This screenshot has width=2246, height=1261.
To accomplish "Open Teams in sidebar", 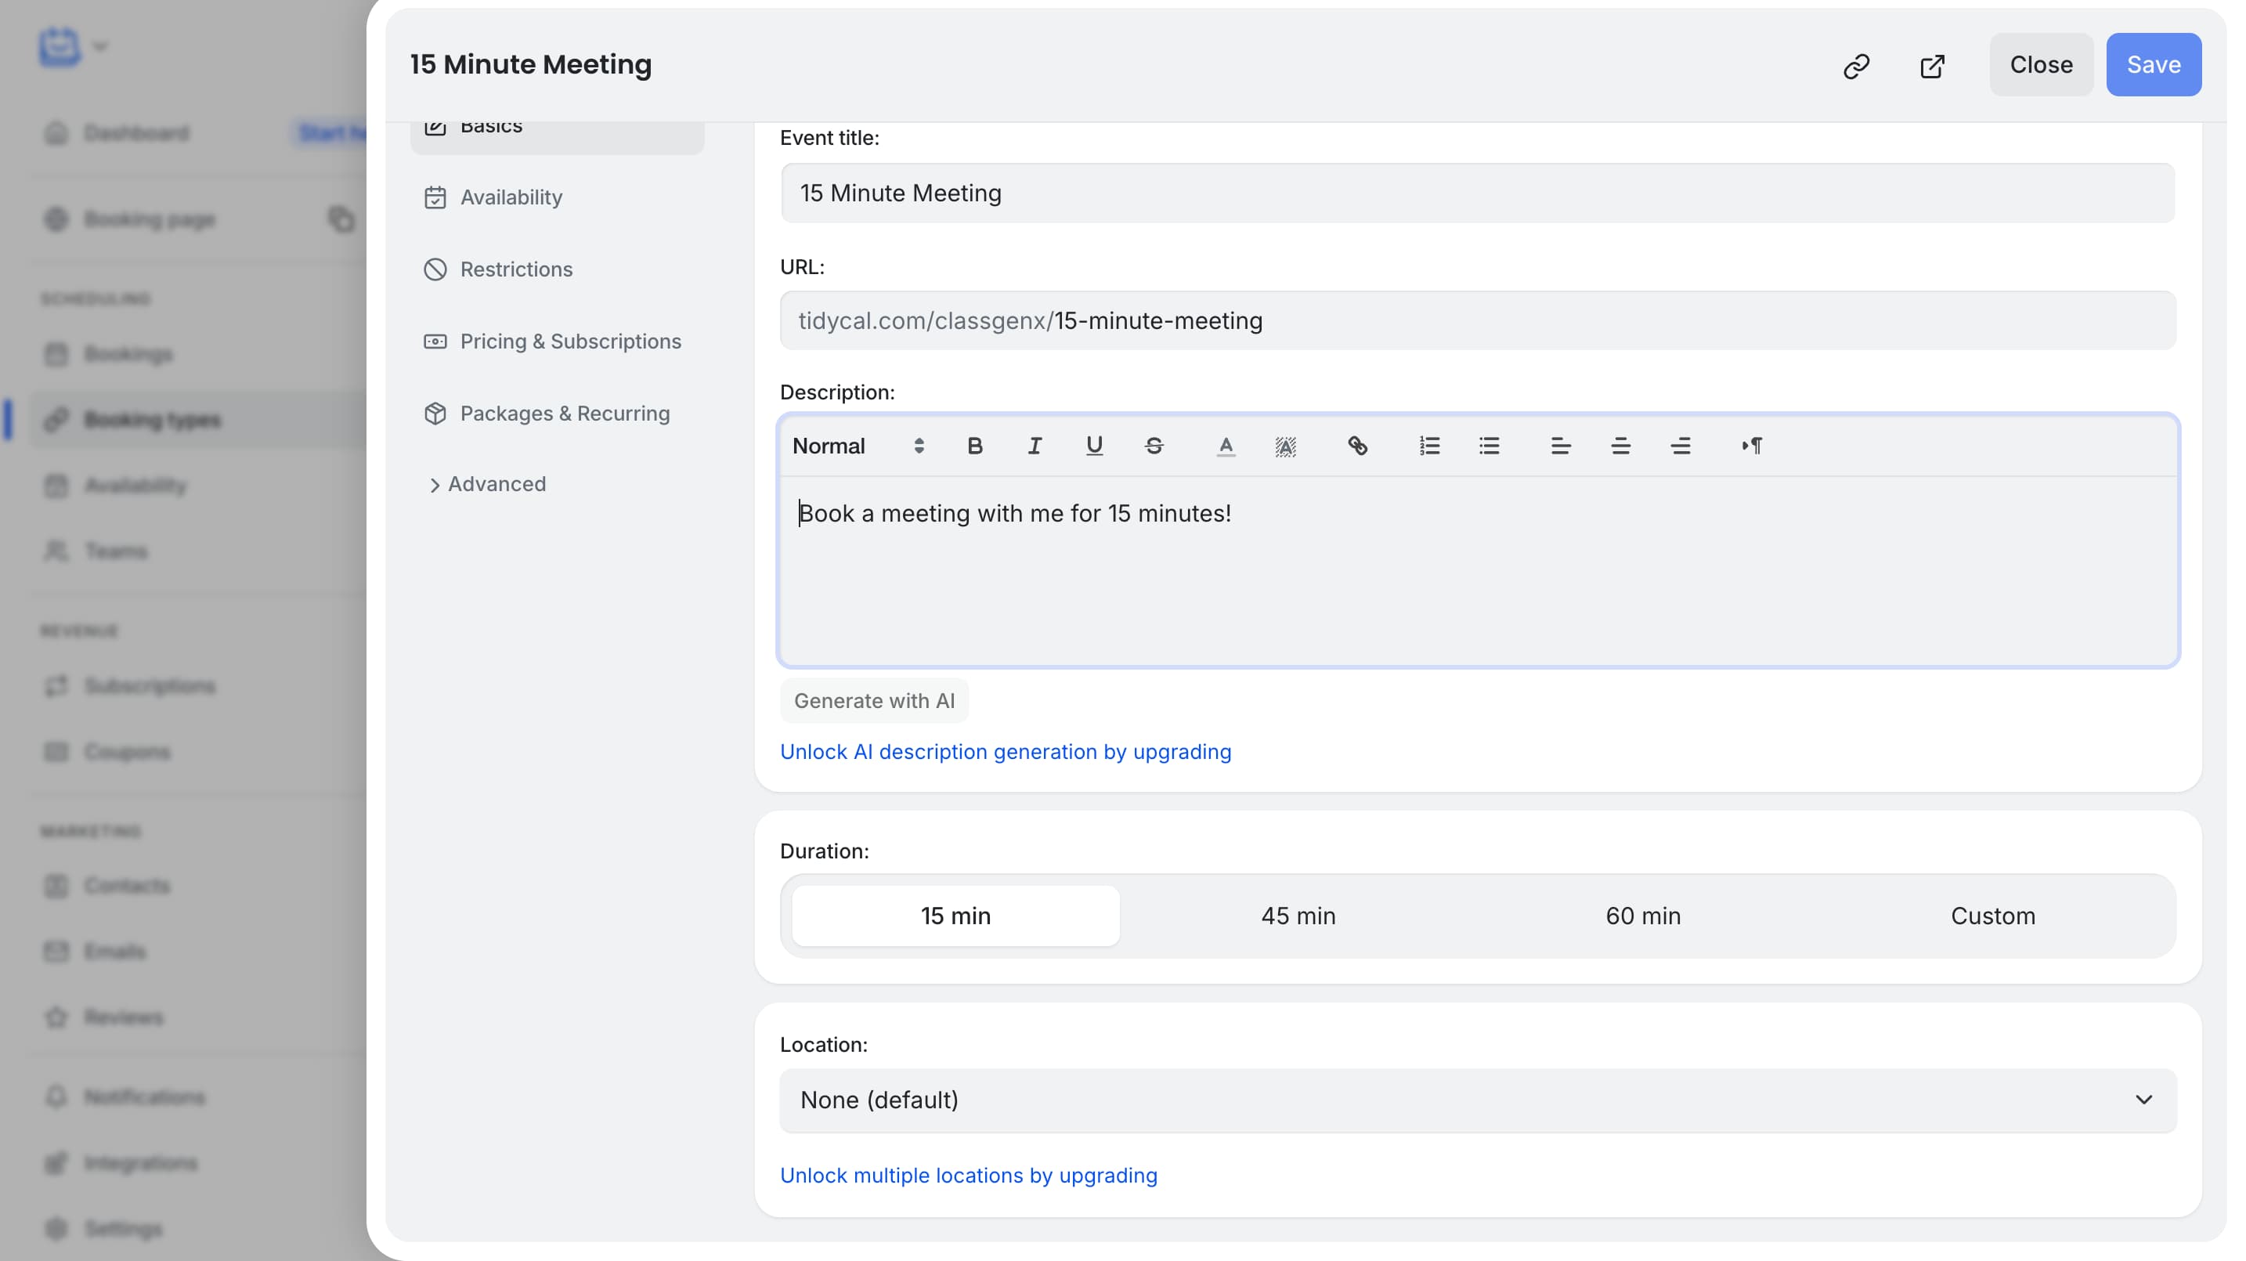I will tap(116, 552).
